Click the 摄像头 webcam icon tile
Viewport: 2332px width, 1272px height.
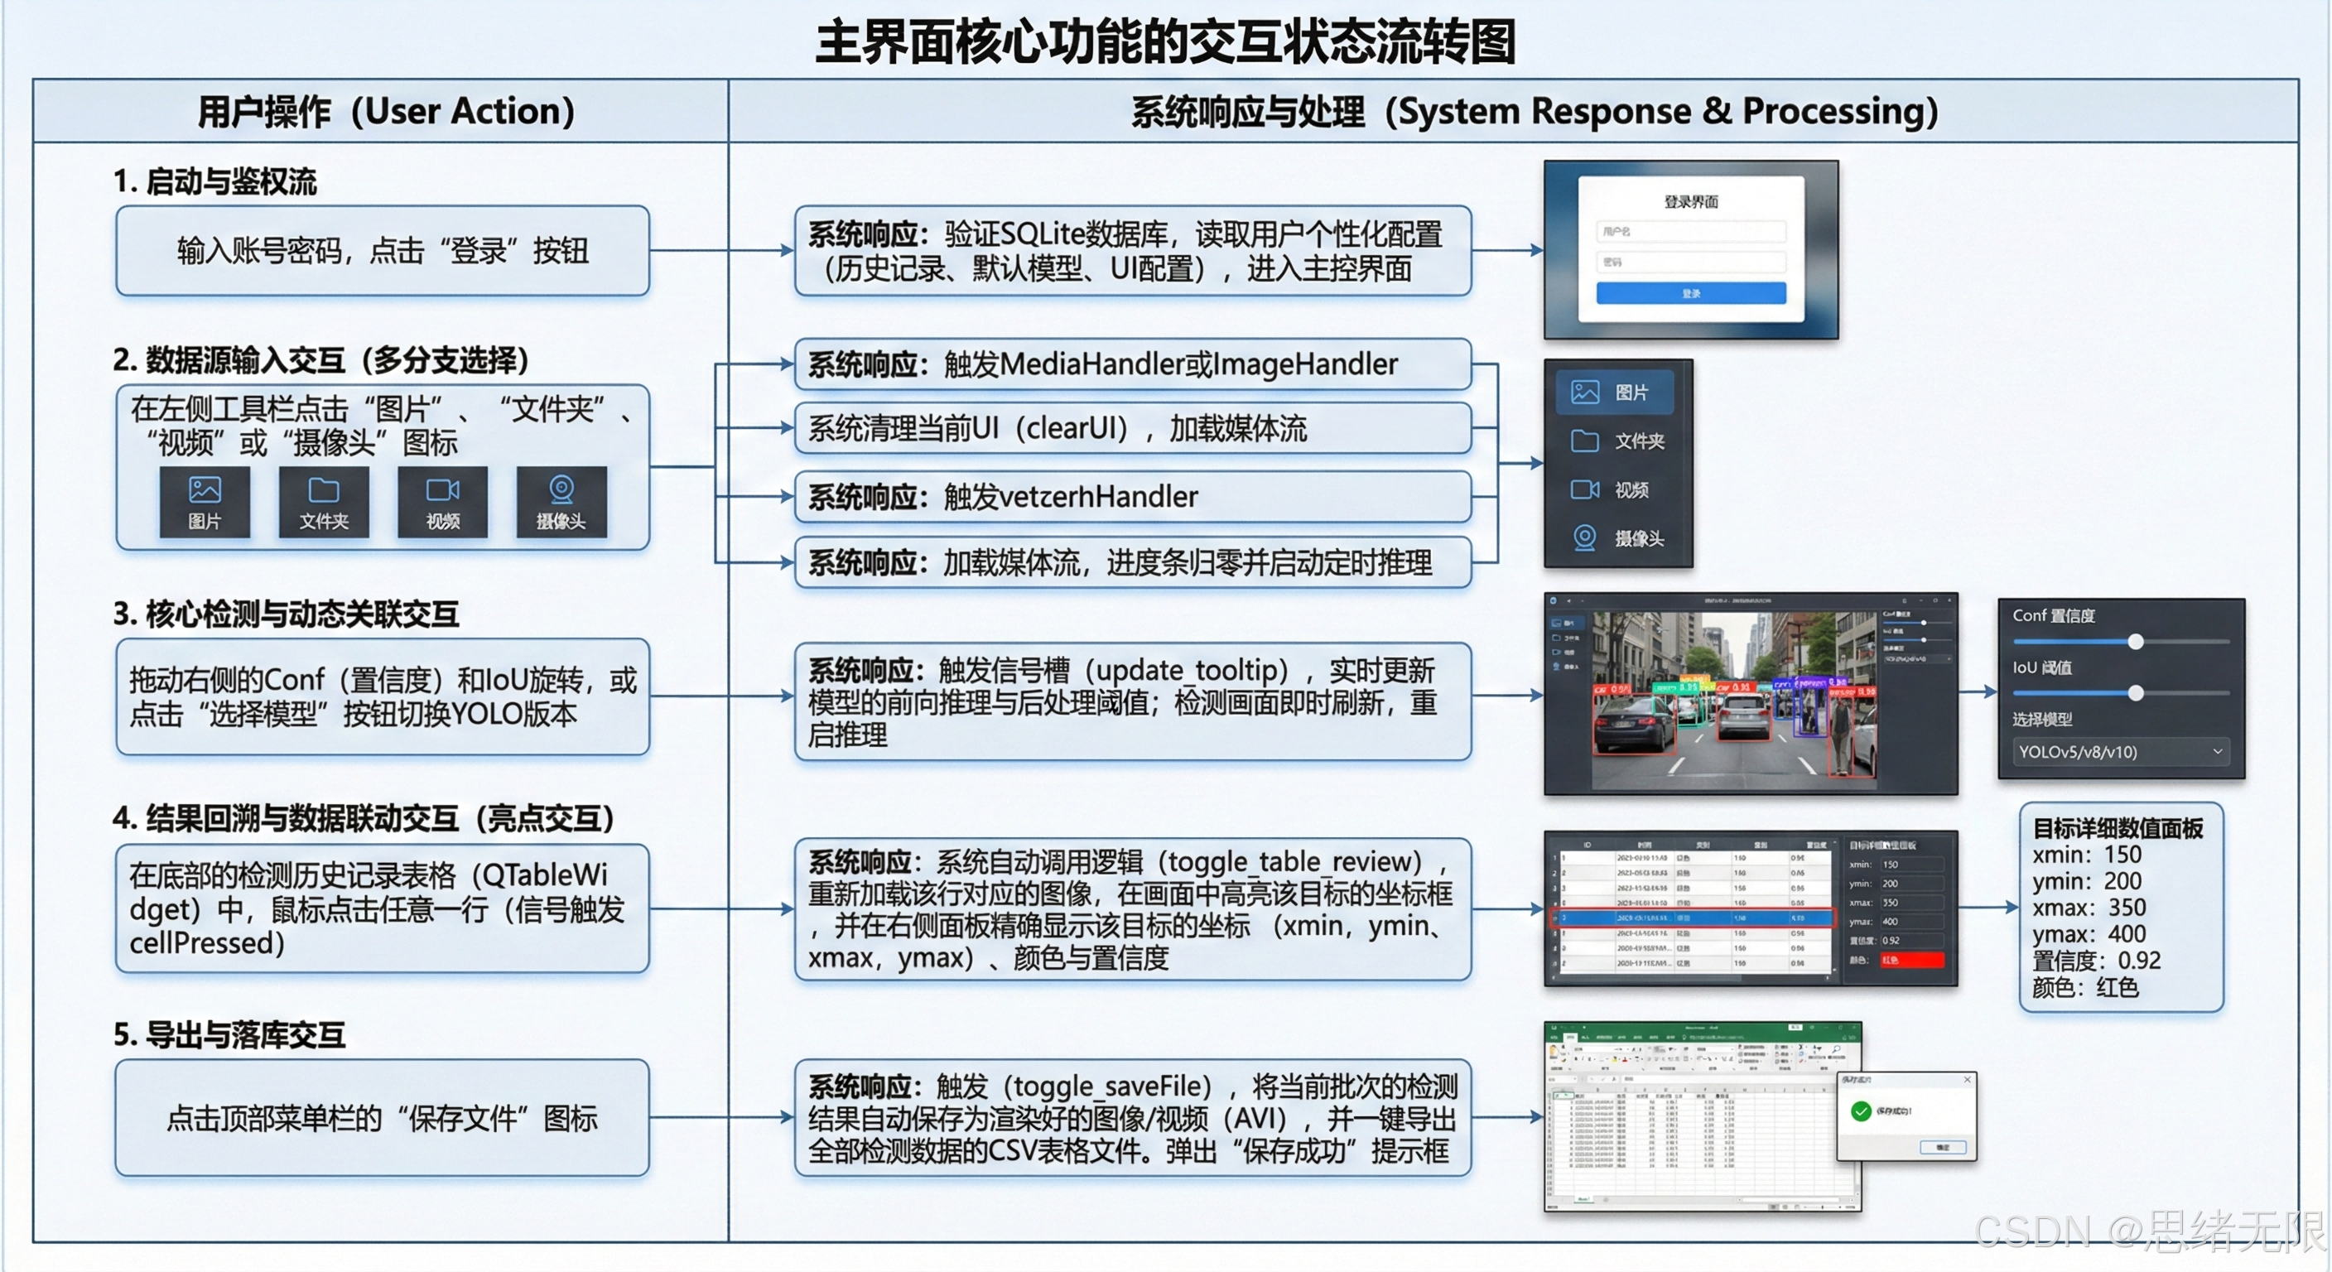tap(561, 503)
